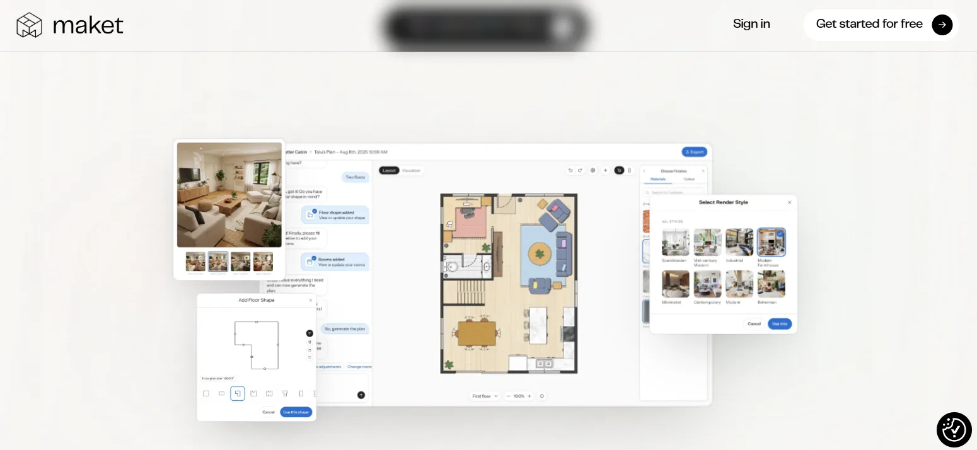Click the Sign in link
Image resolution: width=977 pixels, height=450 pixels.
(x=751, y=24)
